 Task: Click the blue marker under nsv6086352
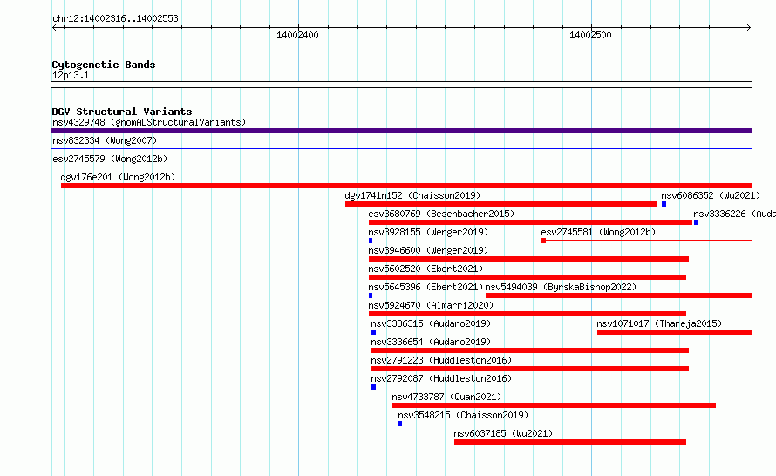click(664, 204)
